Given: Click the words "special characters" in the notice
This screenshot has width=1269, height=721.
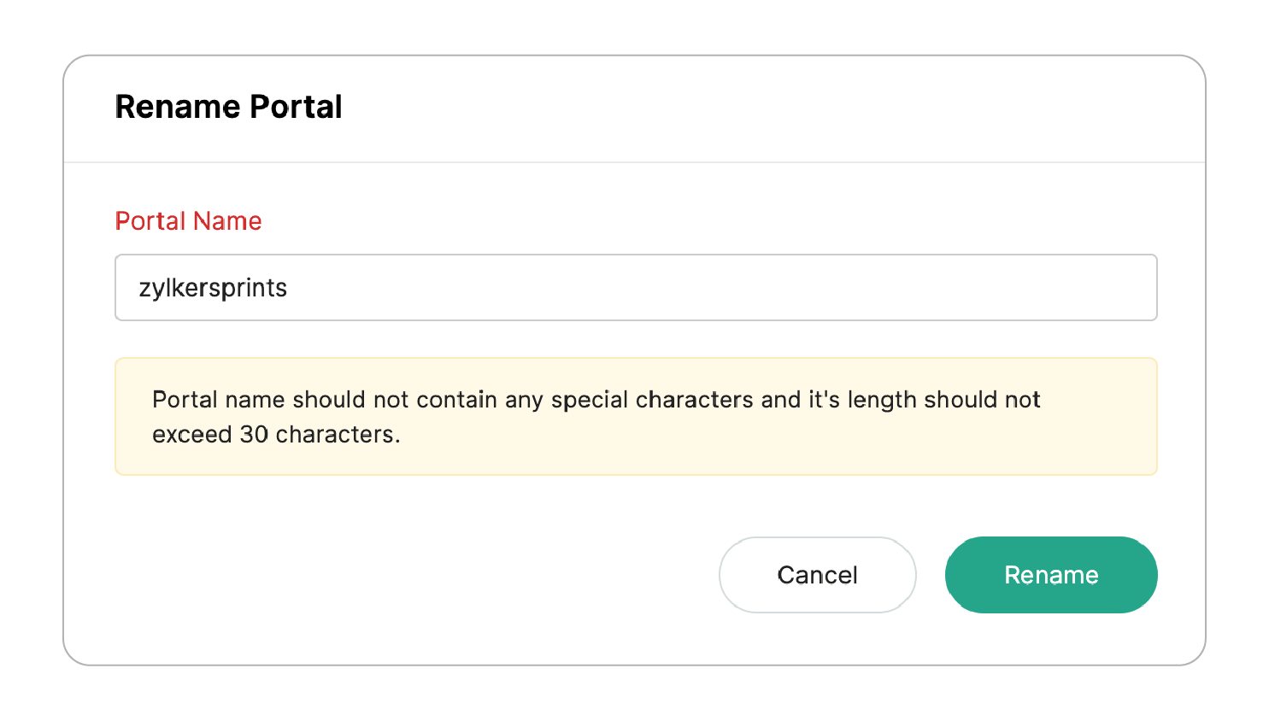Looking at the screenshot, I should coord(652,400).
